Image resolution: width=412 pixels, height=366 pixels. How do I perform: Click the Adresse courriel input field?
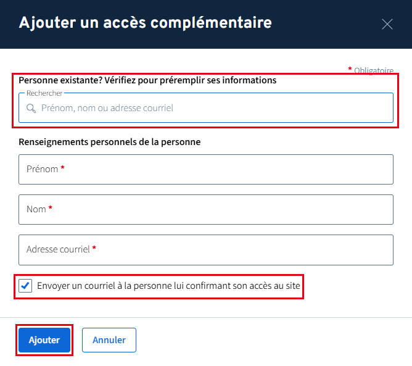point(206,249)
